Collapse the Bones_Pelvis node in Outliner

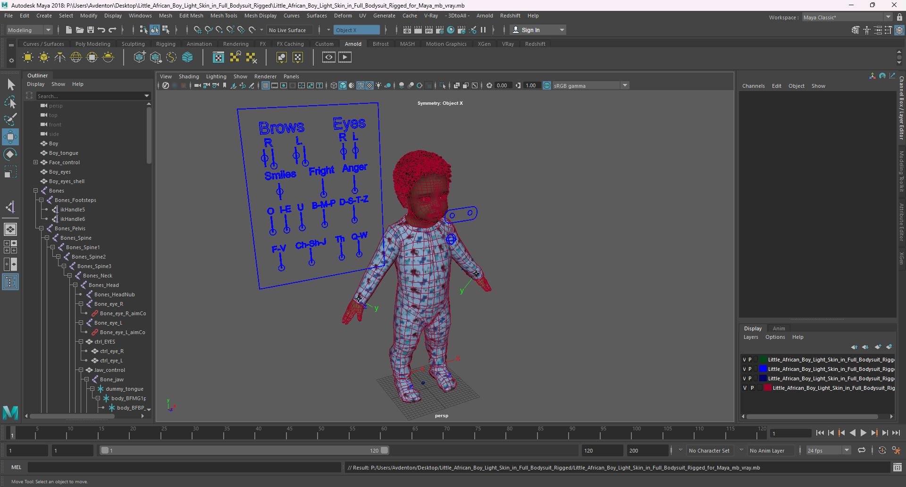click(41, 228)
